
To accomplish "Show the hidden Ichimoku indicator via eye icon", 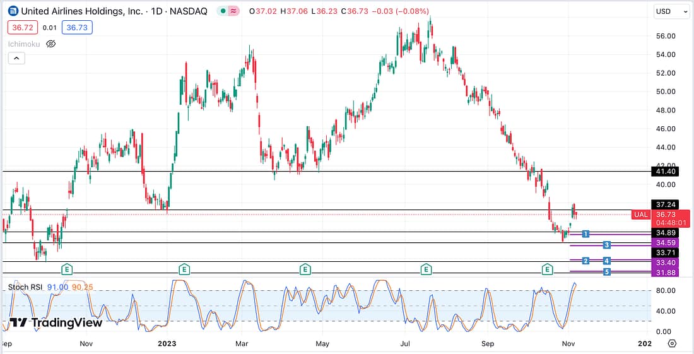I will coord(51,44).
